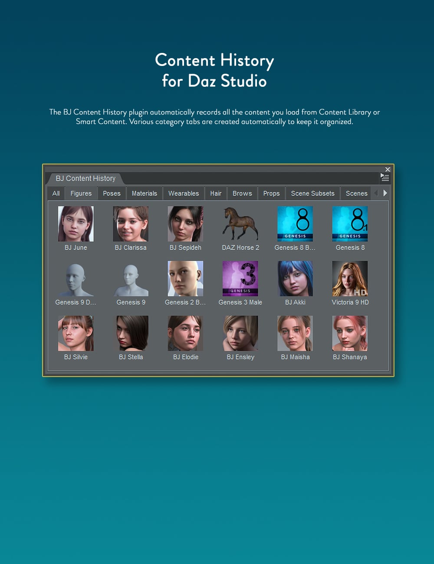Load the BJ Sepideh figure

coord(185,224)
